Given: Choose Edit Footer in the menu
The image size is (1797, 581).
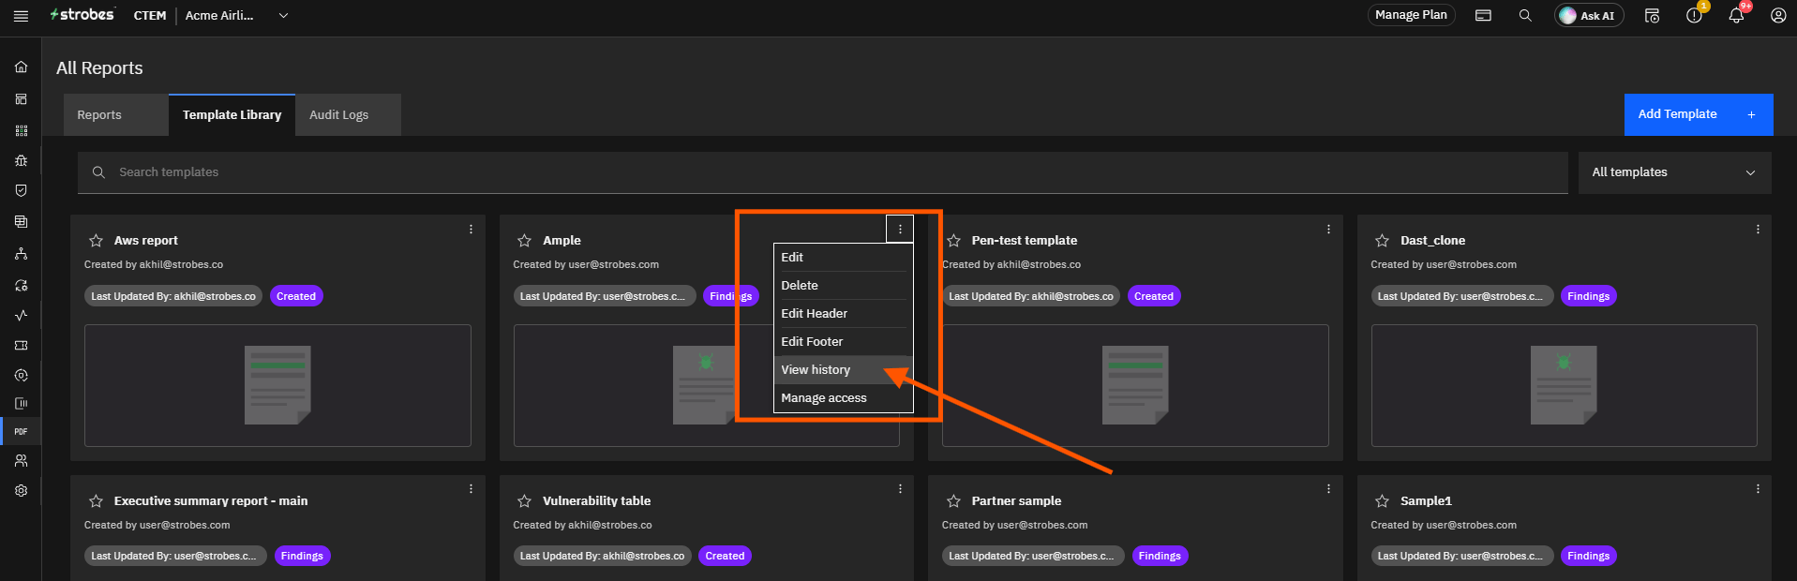Looking at the screenshot, I should [843, 342].
